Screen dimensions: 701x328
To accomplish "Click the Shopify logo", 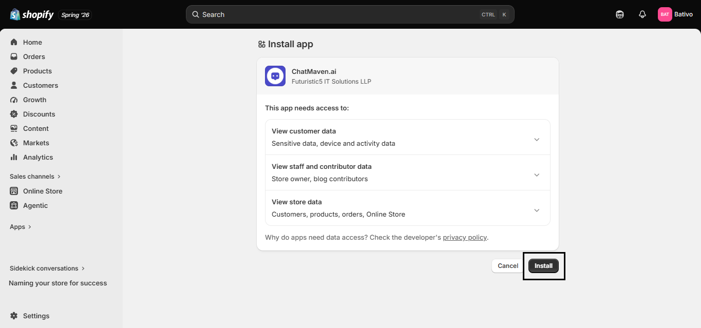I will pyautogui.click(x=31, y=14).
